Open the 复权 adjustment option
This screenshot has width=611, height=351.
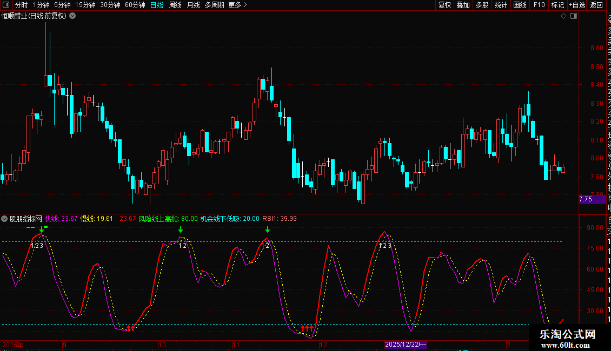444,5
